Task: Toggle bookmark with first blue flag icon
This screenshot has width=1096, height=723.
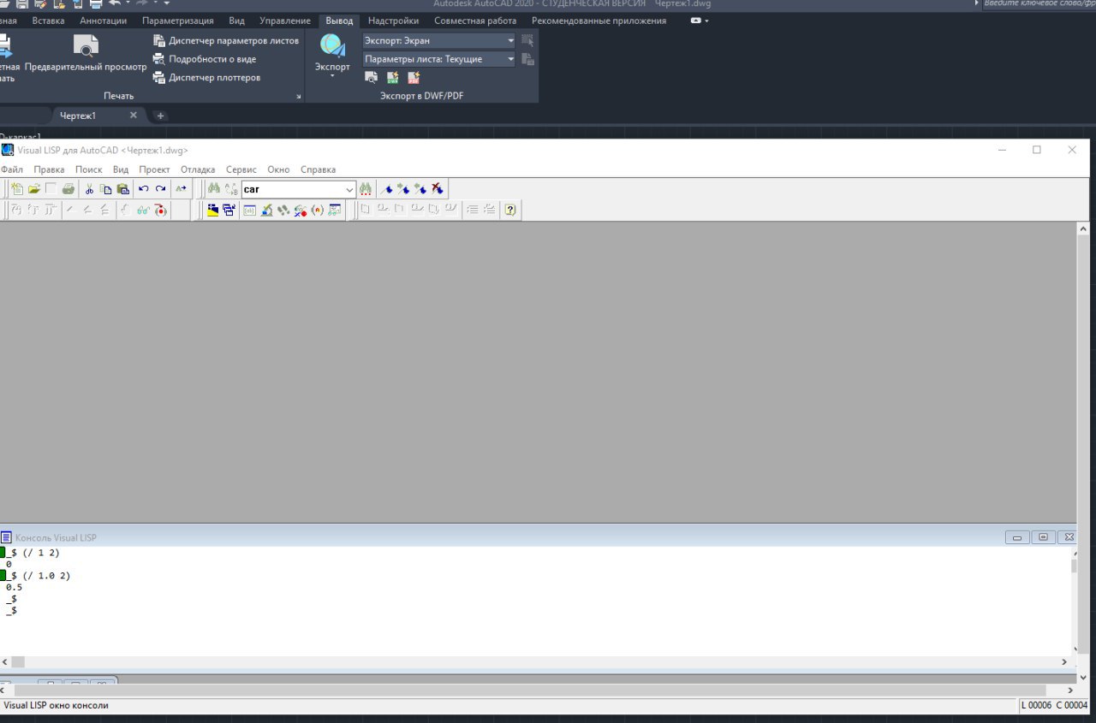Action: (x=387, y=189)
